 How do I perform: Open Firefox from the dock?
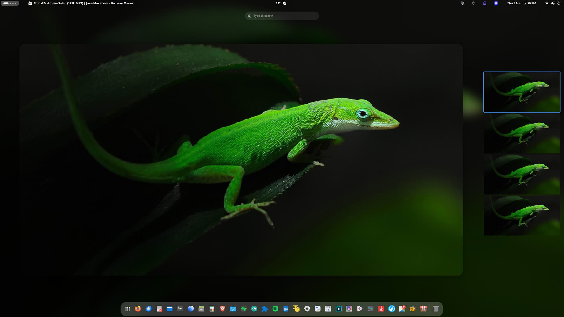pyautogui.click(x=138, y=309)
